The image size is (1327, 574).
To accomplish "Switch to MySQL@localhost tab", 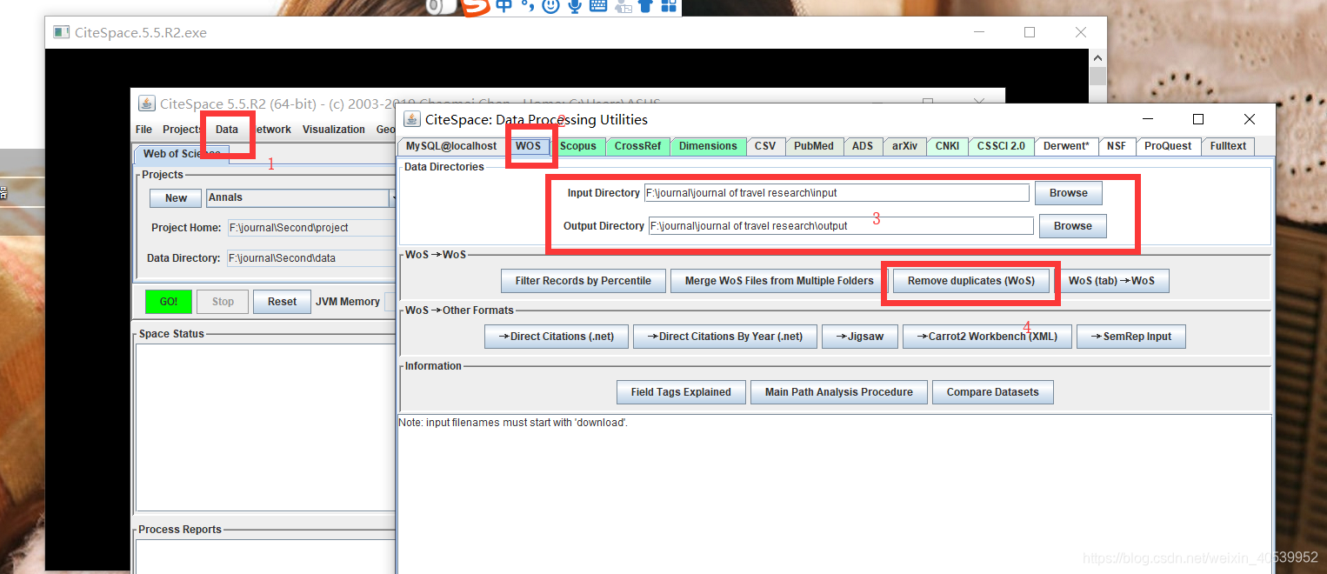I will (451, 146).
